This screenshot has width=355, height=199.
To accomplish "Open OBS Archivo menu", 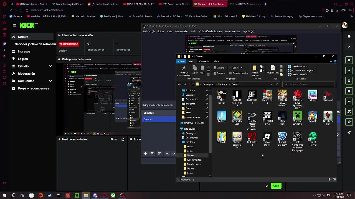I will click(x=149, y=32).
